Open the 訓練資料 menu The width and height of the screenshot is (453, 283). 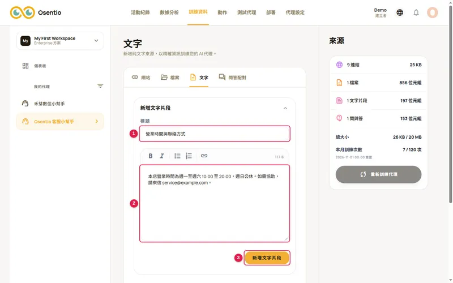(198, 12)
